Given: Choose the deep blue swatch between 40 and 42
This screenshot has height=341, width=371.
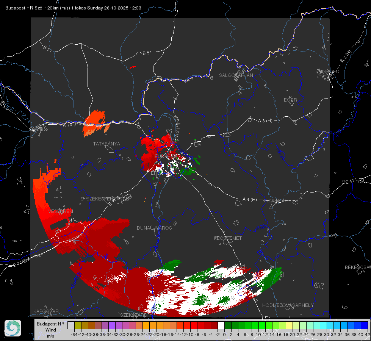Looking at the screenshot, I should pyautogui.click(x=364, y=325).
